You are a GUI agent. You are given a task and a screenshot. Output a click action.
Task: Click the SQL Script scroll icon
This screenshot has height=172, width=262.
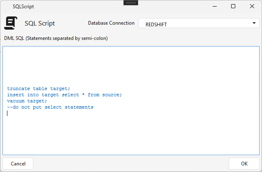11,23
